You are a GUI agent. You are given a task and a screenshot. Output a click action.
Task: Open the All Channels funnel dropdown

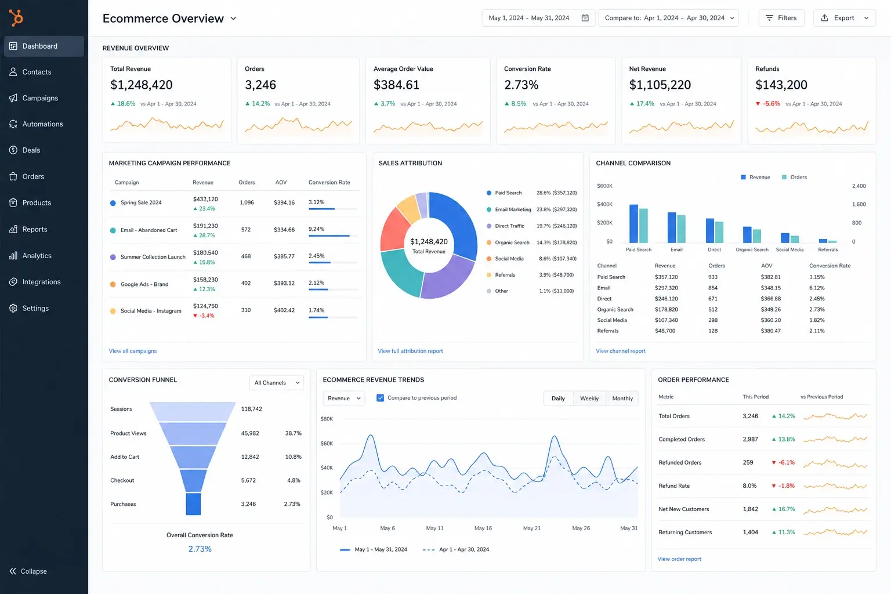point(277,383)
